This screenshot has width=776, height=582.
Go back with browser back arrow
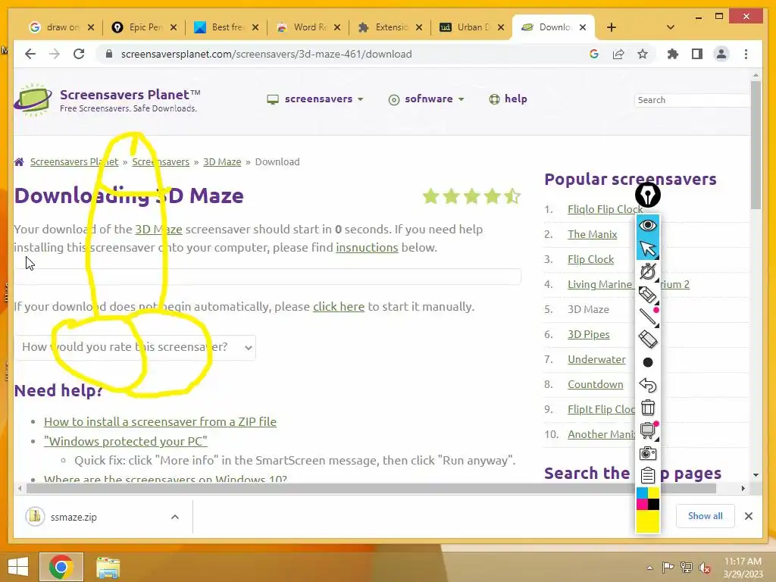click(30, 54)
